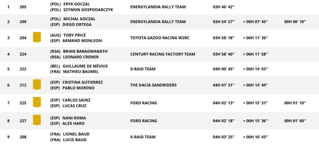Open the Century Racing Factory Team entry
Viewport: 319px width, 144px height.
[x=163, y=54]
